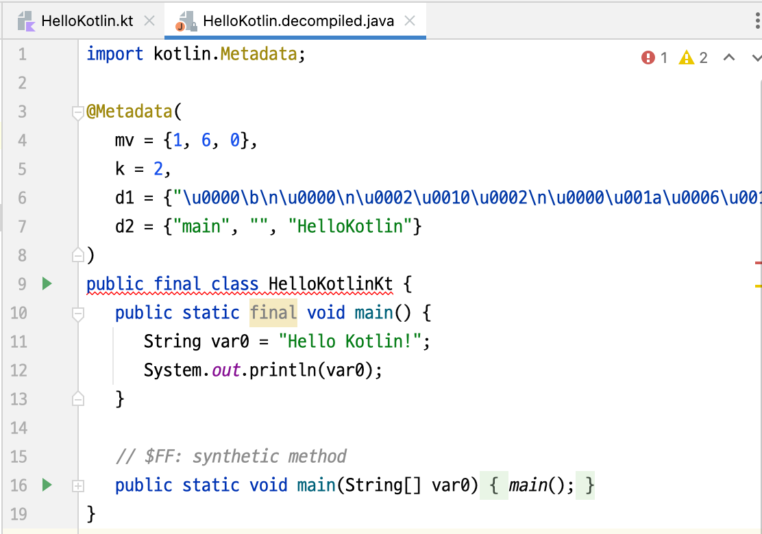Click the 'void' keyword on line 10
762x534 pixels.
coord(326,313)
